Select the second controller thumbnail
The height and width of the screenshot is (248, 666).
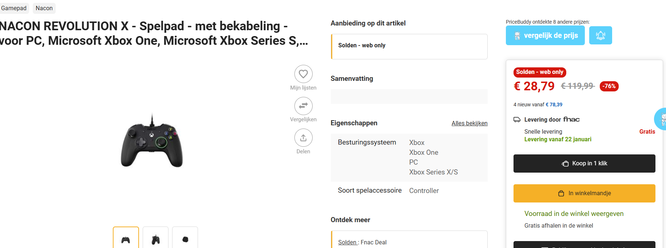pos(155,239)
